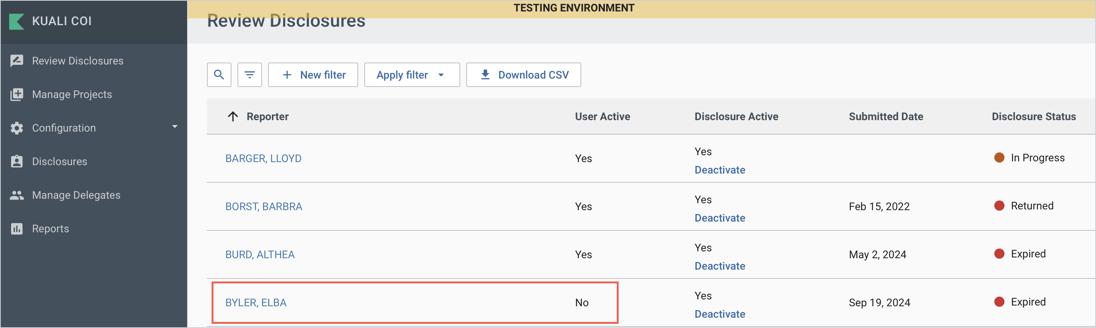Click the search magnifier icon button
This screenshot has width=1096, height=328.
click(219, 75)
